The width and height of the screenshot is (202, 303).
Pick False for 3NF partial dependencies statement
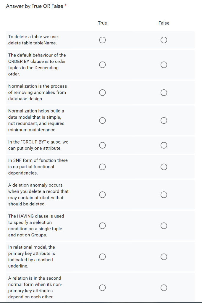pos(164,167)
